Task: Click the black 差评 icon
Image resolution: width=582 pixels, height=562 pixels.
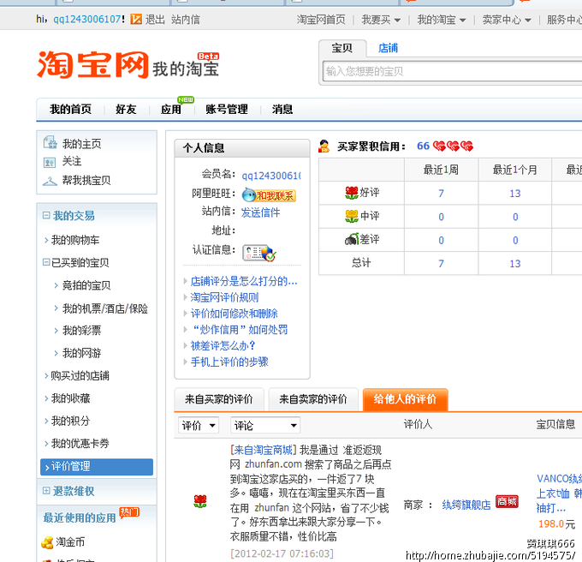Action: coord(352,239)
